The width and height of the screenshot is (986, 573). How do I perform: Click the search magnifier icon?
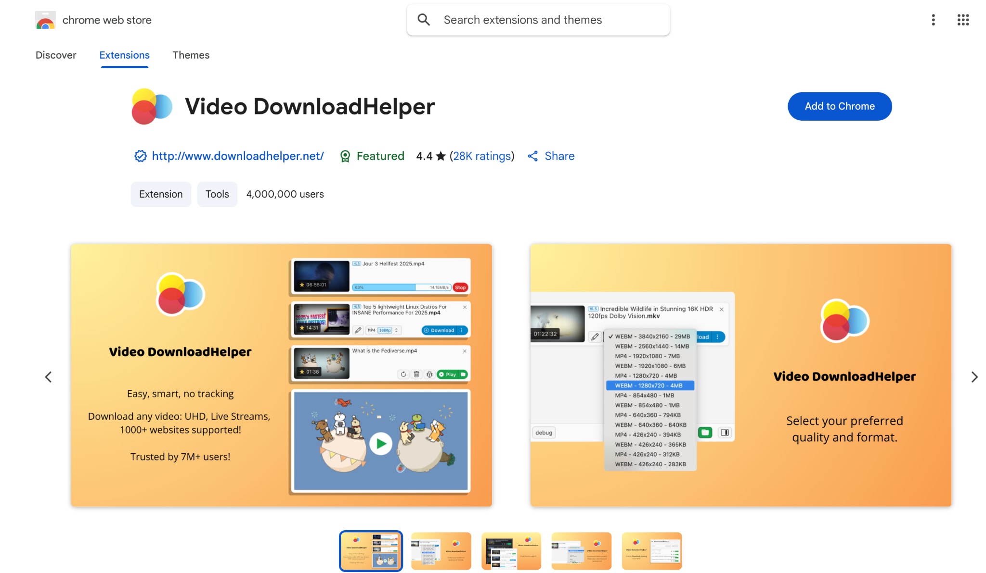pos(424,20)
